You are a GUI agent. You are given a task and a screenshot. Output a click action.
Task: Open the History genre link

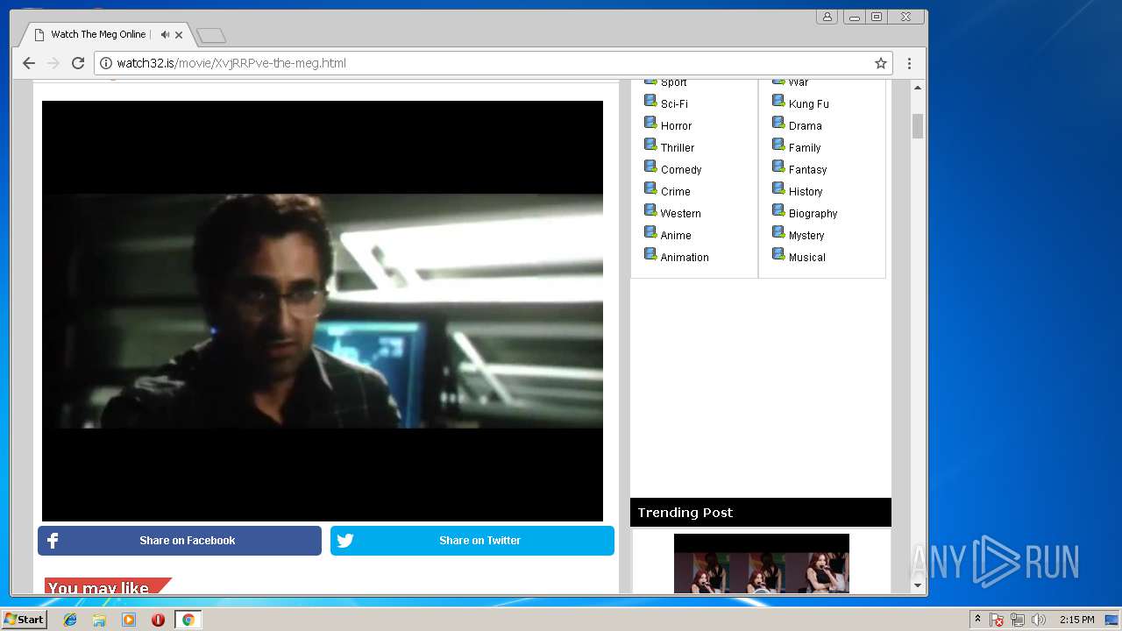click(x=806, y=192)
